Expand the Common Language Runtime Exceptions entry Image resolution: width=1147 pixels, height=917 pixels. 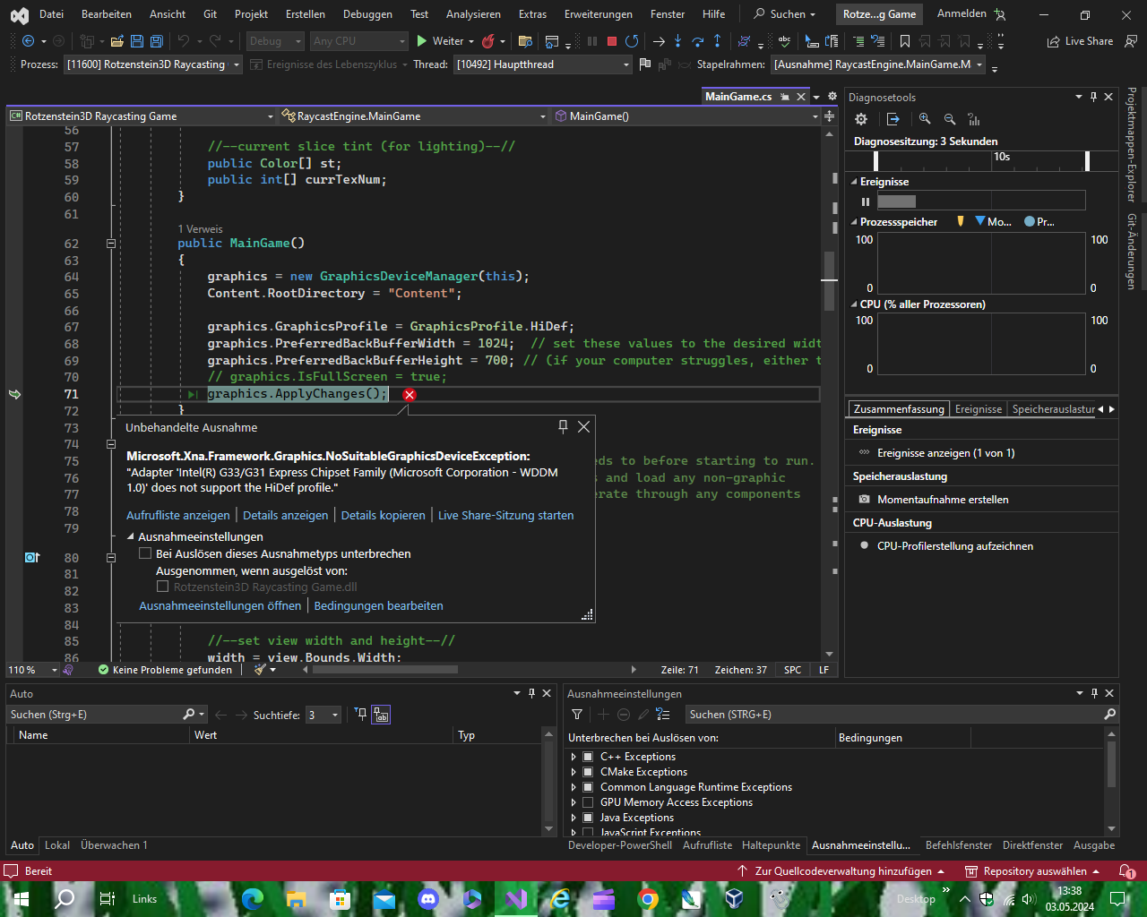pyautogui.click(x=574, y=787)
